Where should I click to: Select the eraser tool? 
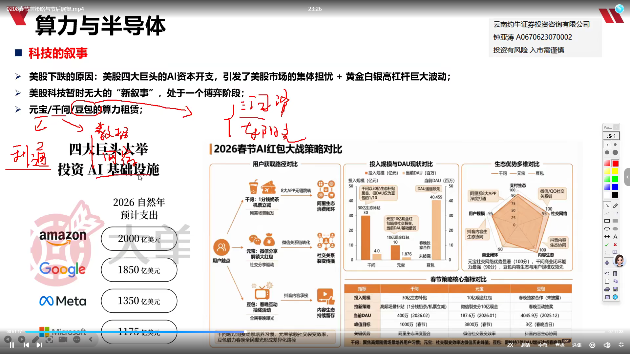tap(615, 206)
